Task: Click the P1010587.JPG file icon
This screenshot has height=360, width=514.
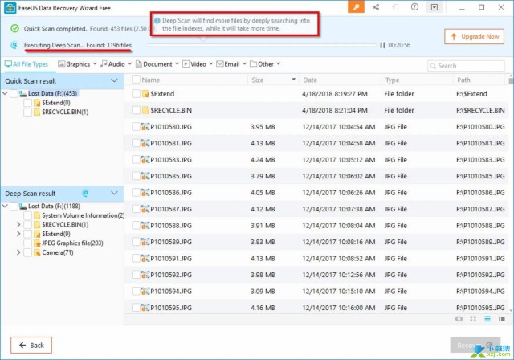Action: pyautogui.click(x=145, y=209)
